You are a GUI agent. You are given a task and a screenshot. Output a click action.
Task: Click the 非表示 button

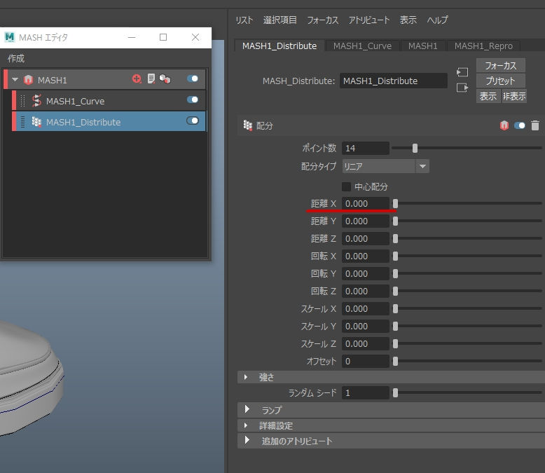point(514,96)
